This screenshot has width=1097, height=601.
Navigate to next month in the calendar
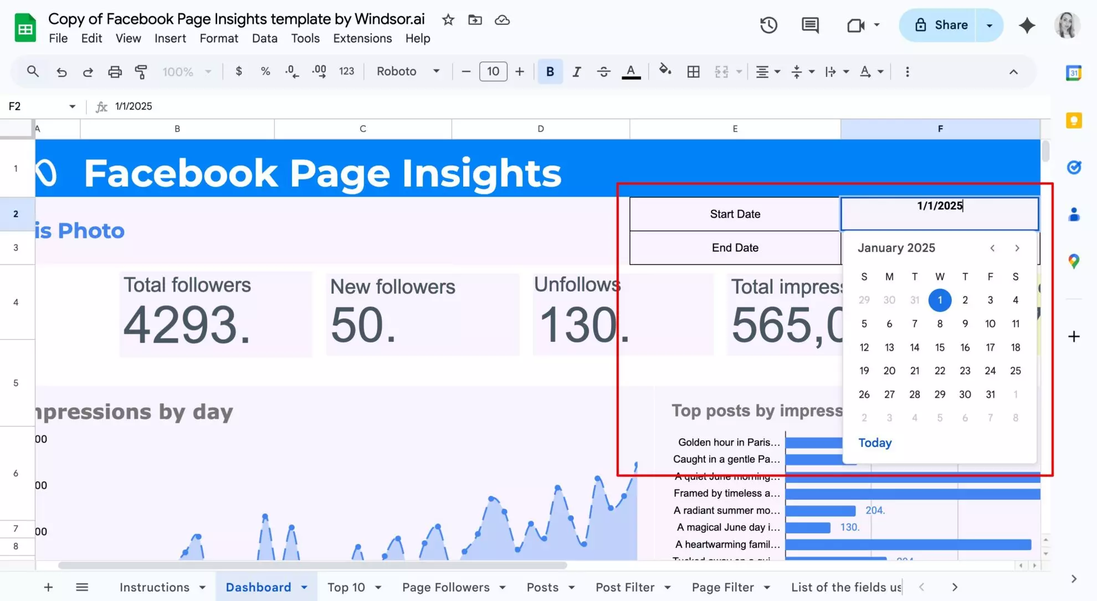pyautogui.click(x=1017, y=248)
